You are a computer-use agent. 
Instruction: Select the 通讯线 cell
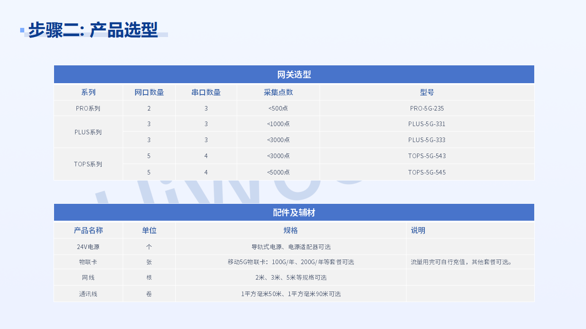click(x=88, y=294)
